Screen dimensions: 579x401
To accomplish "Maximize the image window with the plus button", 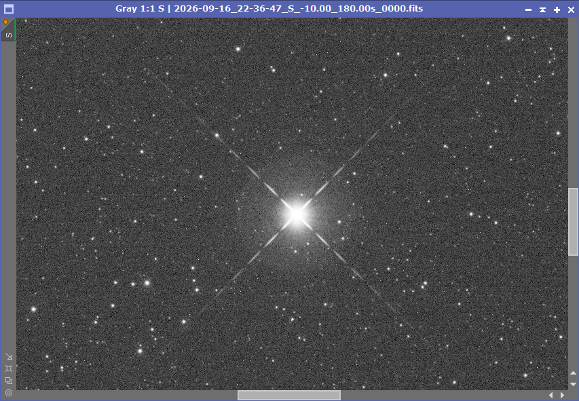I will 557,9.
